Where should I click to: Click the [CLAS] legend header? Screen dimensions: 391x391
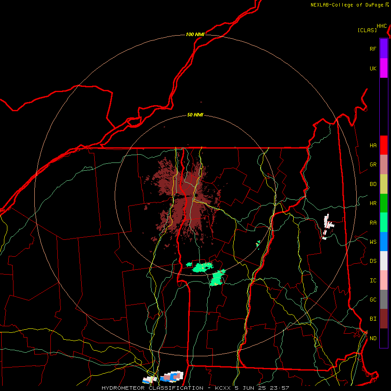(x=367, y=30)
